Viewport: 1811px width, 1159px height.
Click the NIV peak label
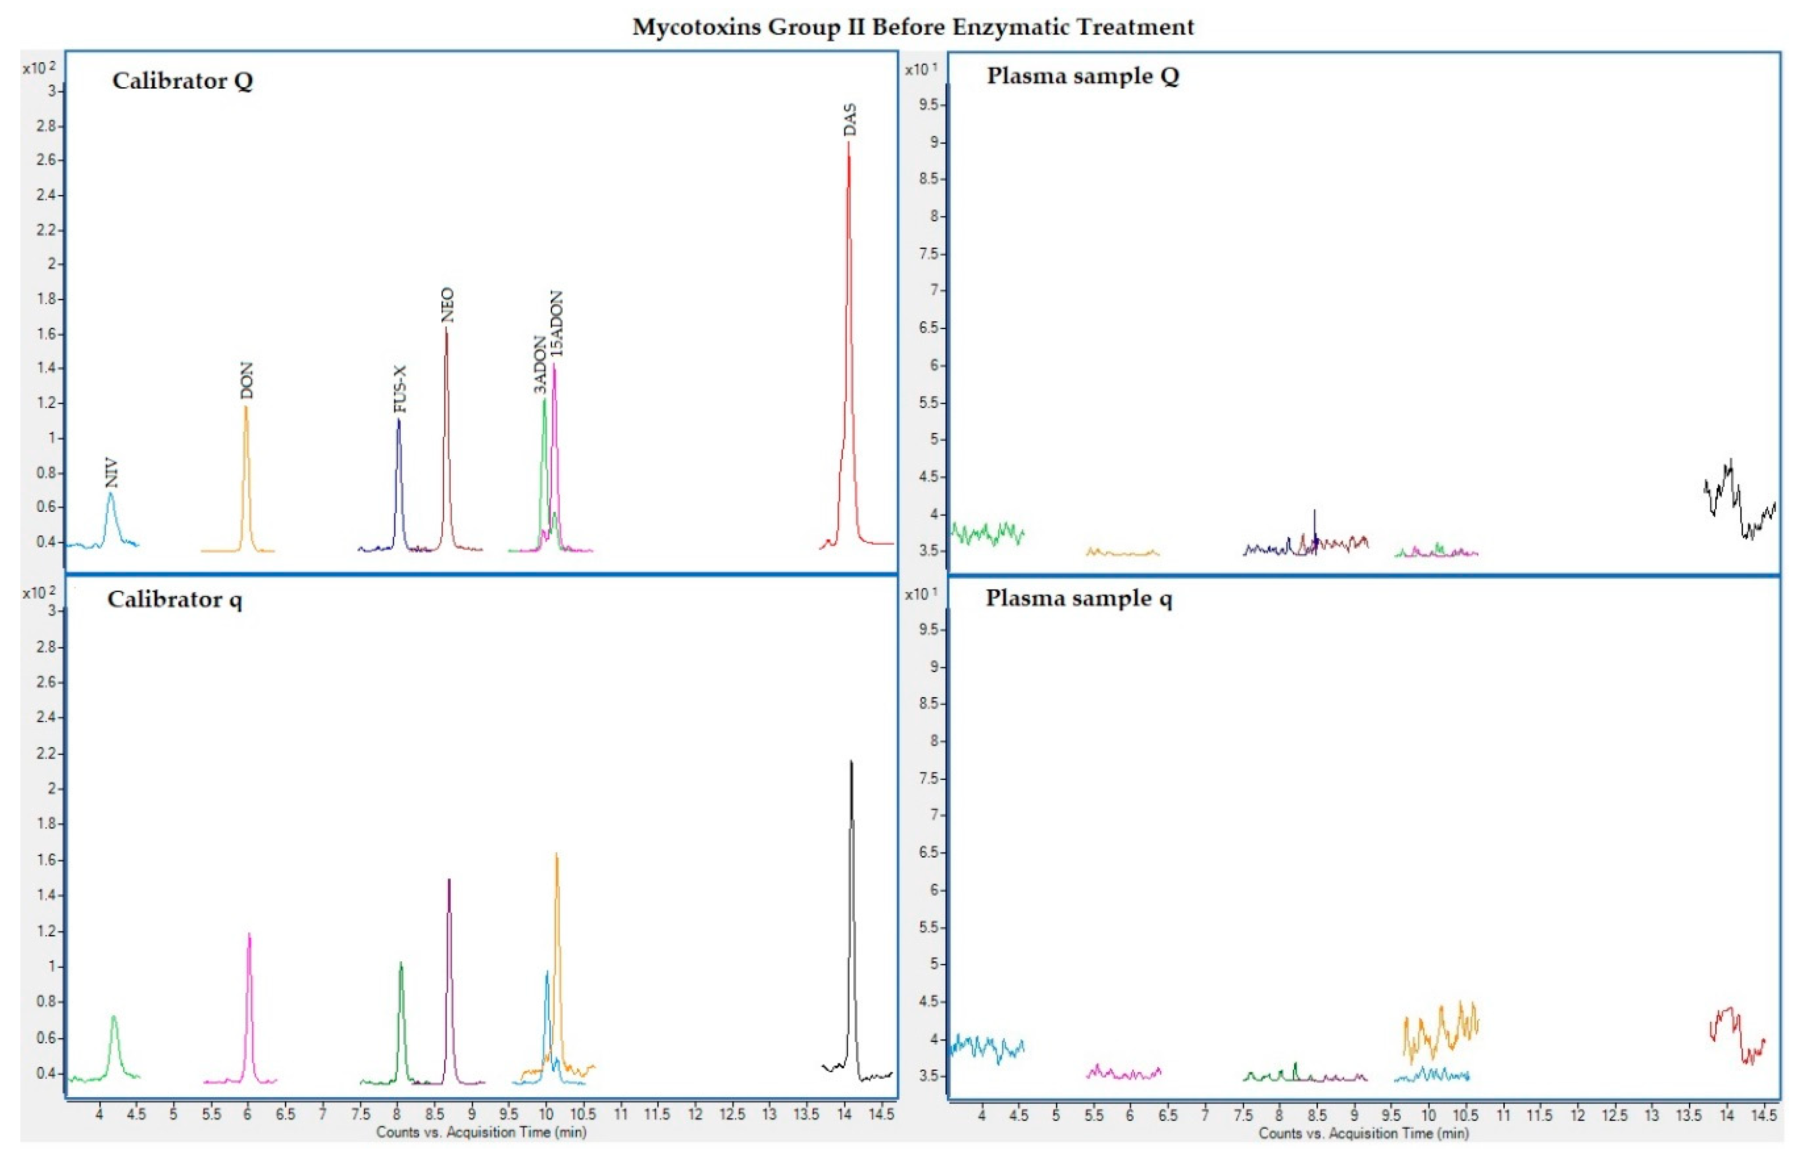(x=111, y=473)
